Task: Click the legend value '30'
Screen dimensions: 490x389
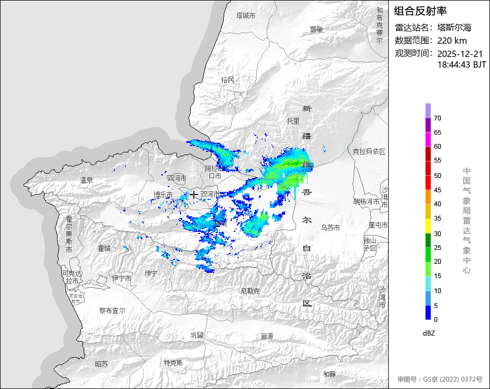Action: point(437,234)
